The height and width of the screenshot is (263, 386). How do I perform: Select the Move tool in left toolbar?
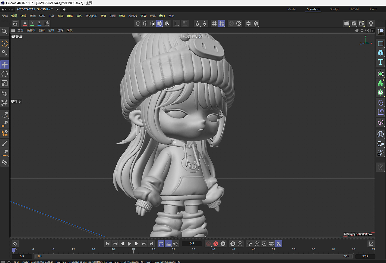pos(5,64)
